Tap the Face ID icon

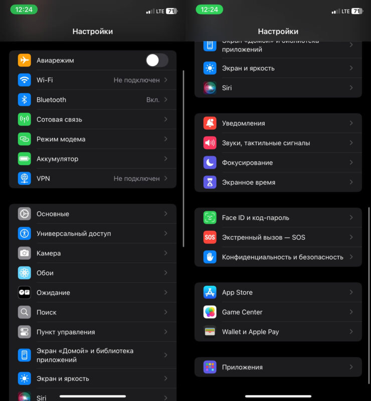210,218
